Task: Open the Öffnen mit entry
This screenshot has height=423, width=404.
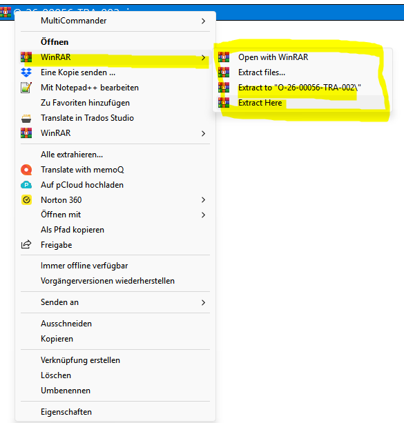Action: pyautogui.click(x=115, y=215)
